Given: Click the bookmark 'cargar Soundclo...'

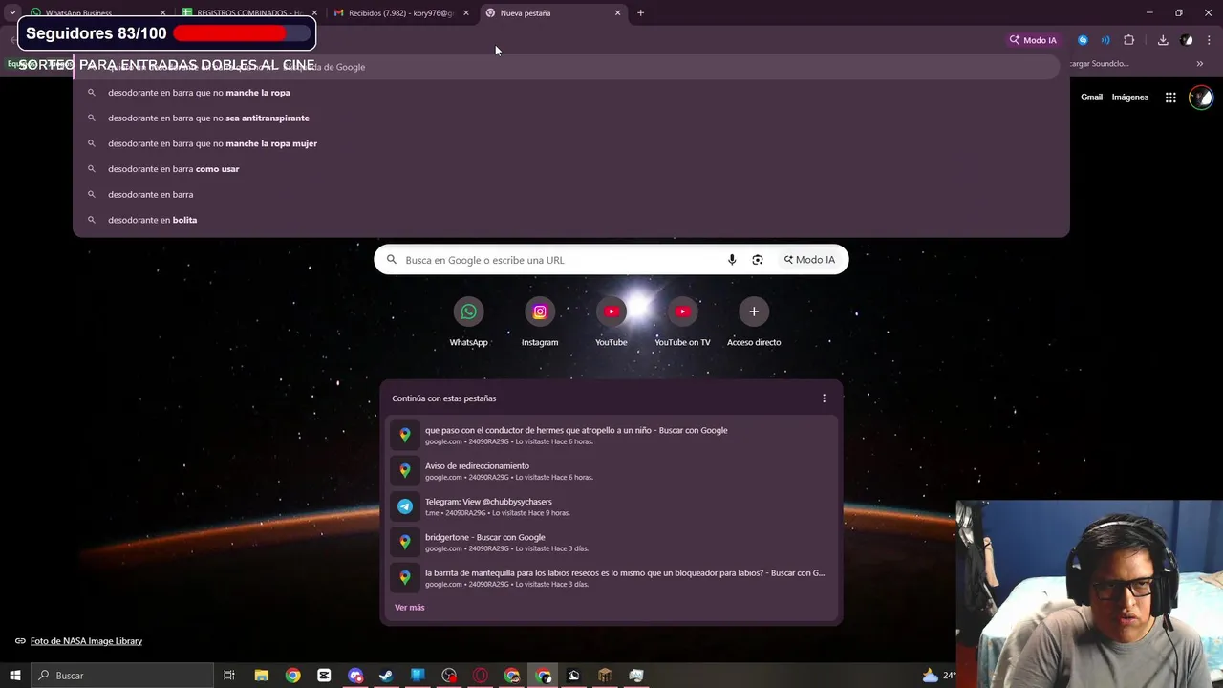Looking at the screenshot, I should coord(1099,64).
